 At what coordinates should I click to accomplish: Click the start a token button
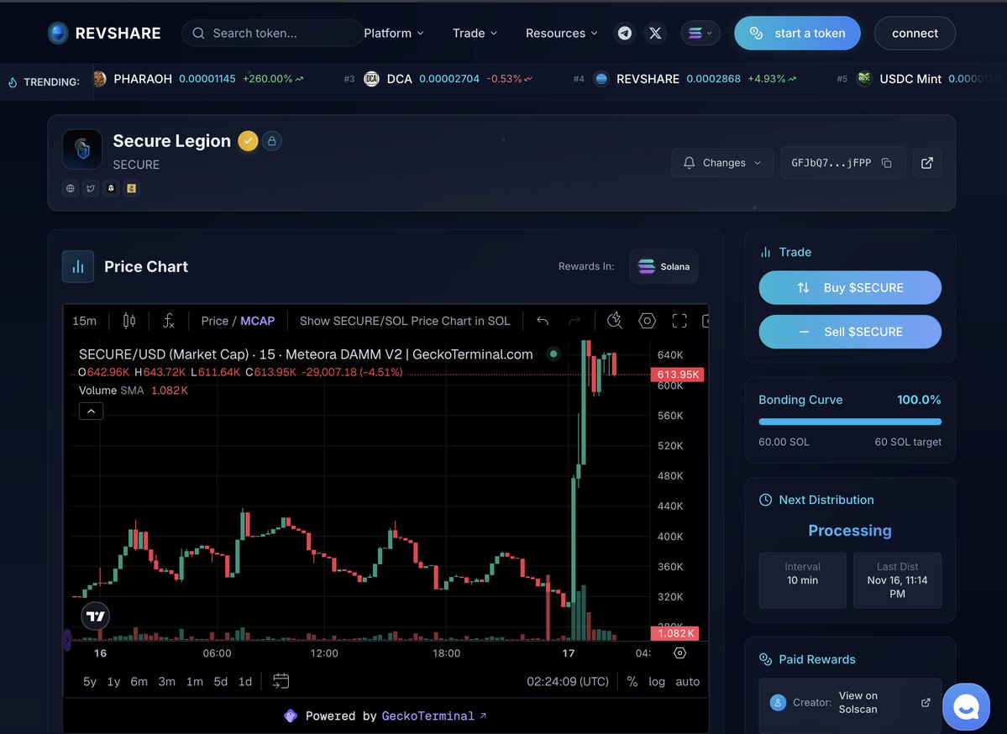tap(797, 33)
